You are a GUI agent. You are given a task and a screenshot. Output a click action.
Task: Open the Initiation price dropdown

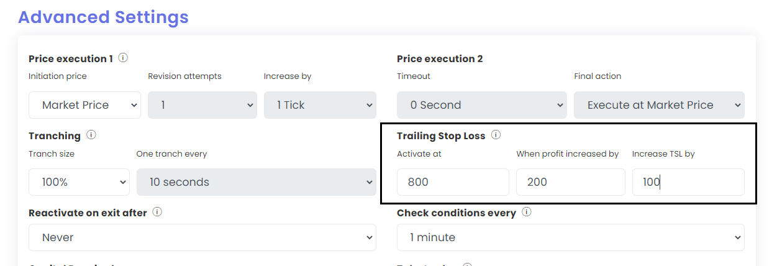click(x=84, y=105)
